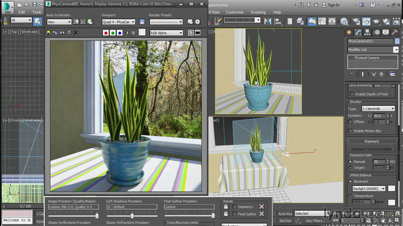
Task: Display the alpha channel
Action: (x=126, y=33)
